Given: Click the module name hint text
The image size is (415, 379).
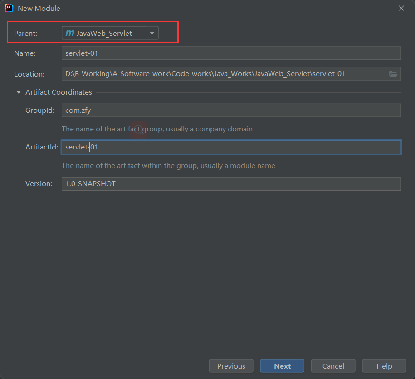Looking at the screenshot, I should (x=168, y=166).
